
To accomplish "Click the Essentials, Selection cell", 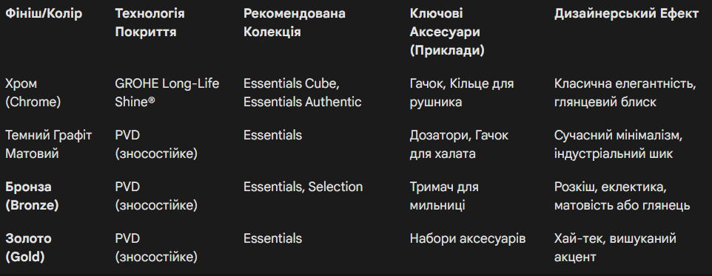I will (303, 187).
